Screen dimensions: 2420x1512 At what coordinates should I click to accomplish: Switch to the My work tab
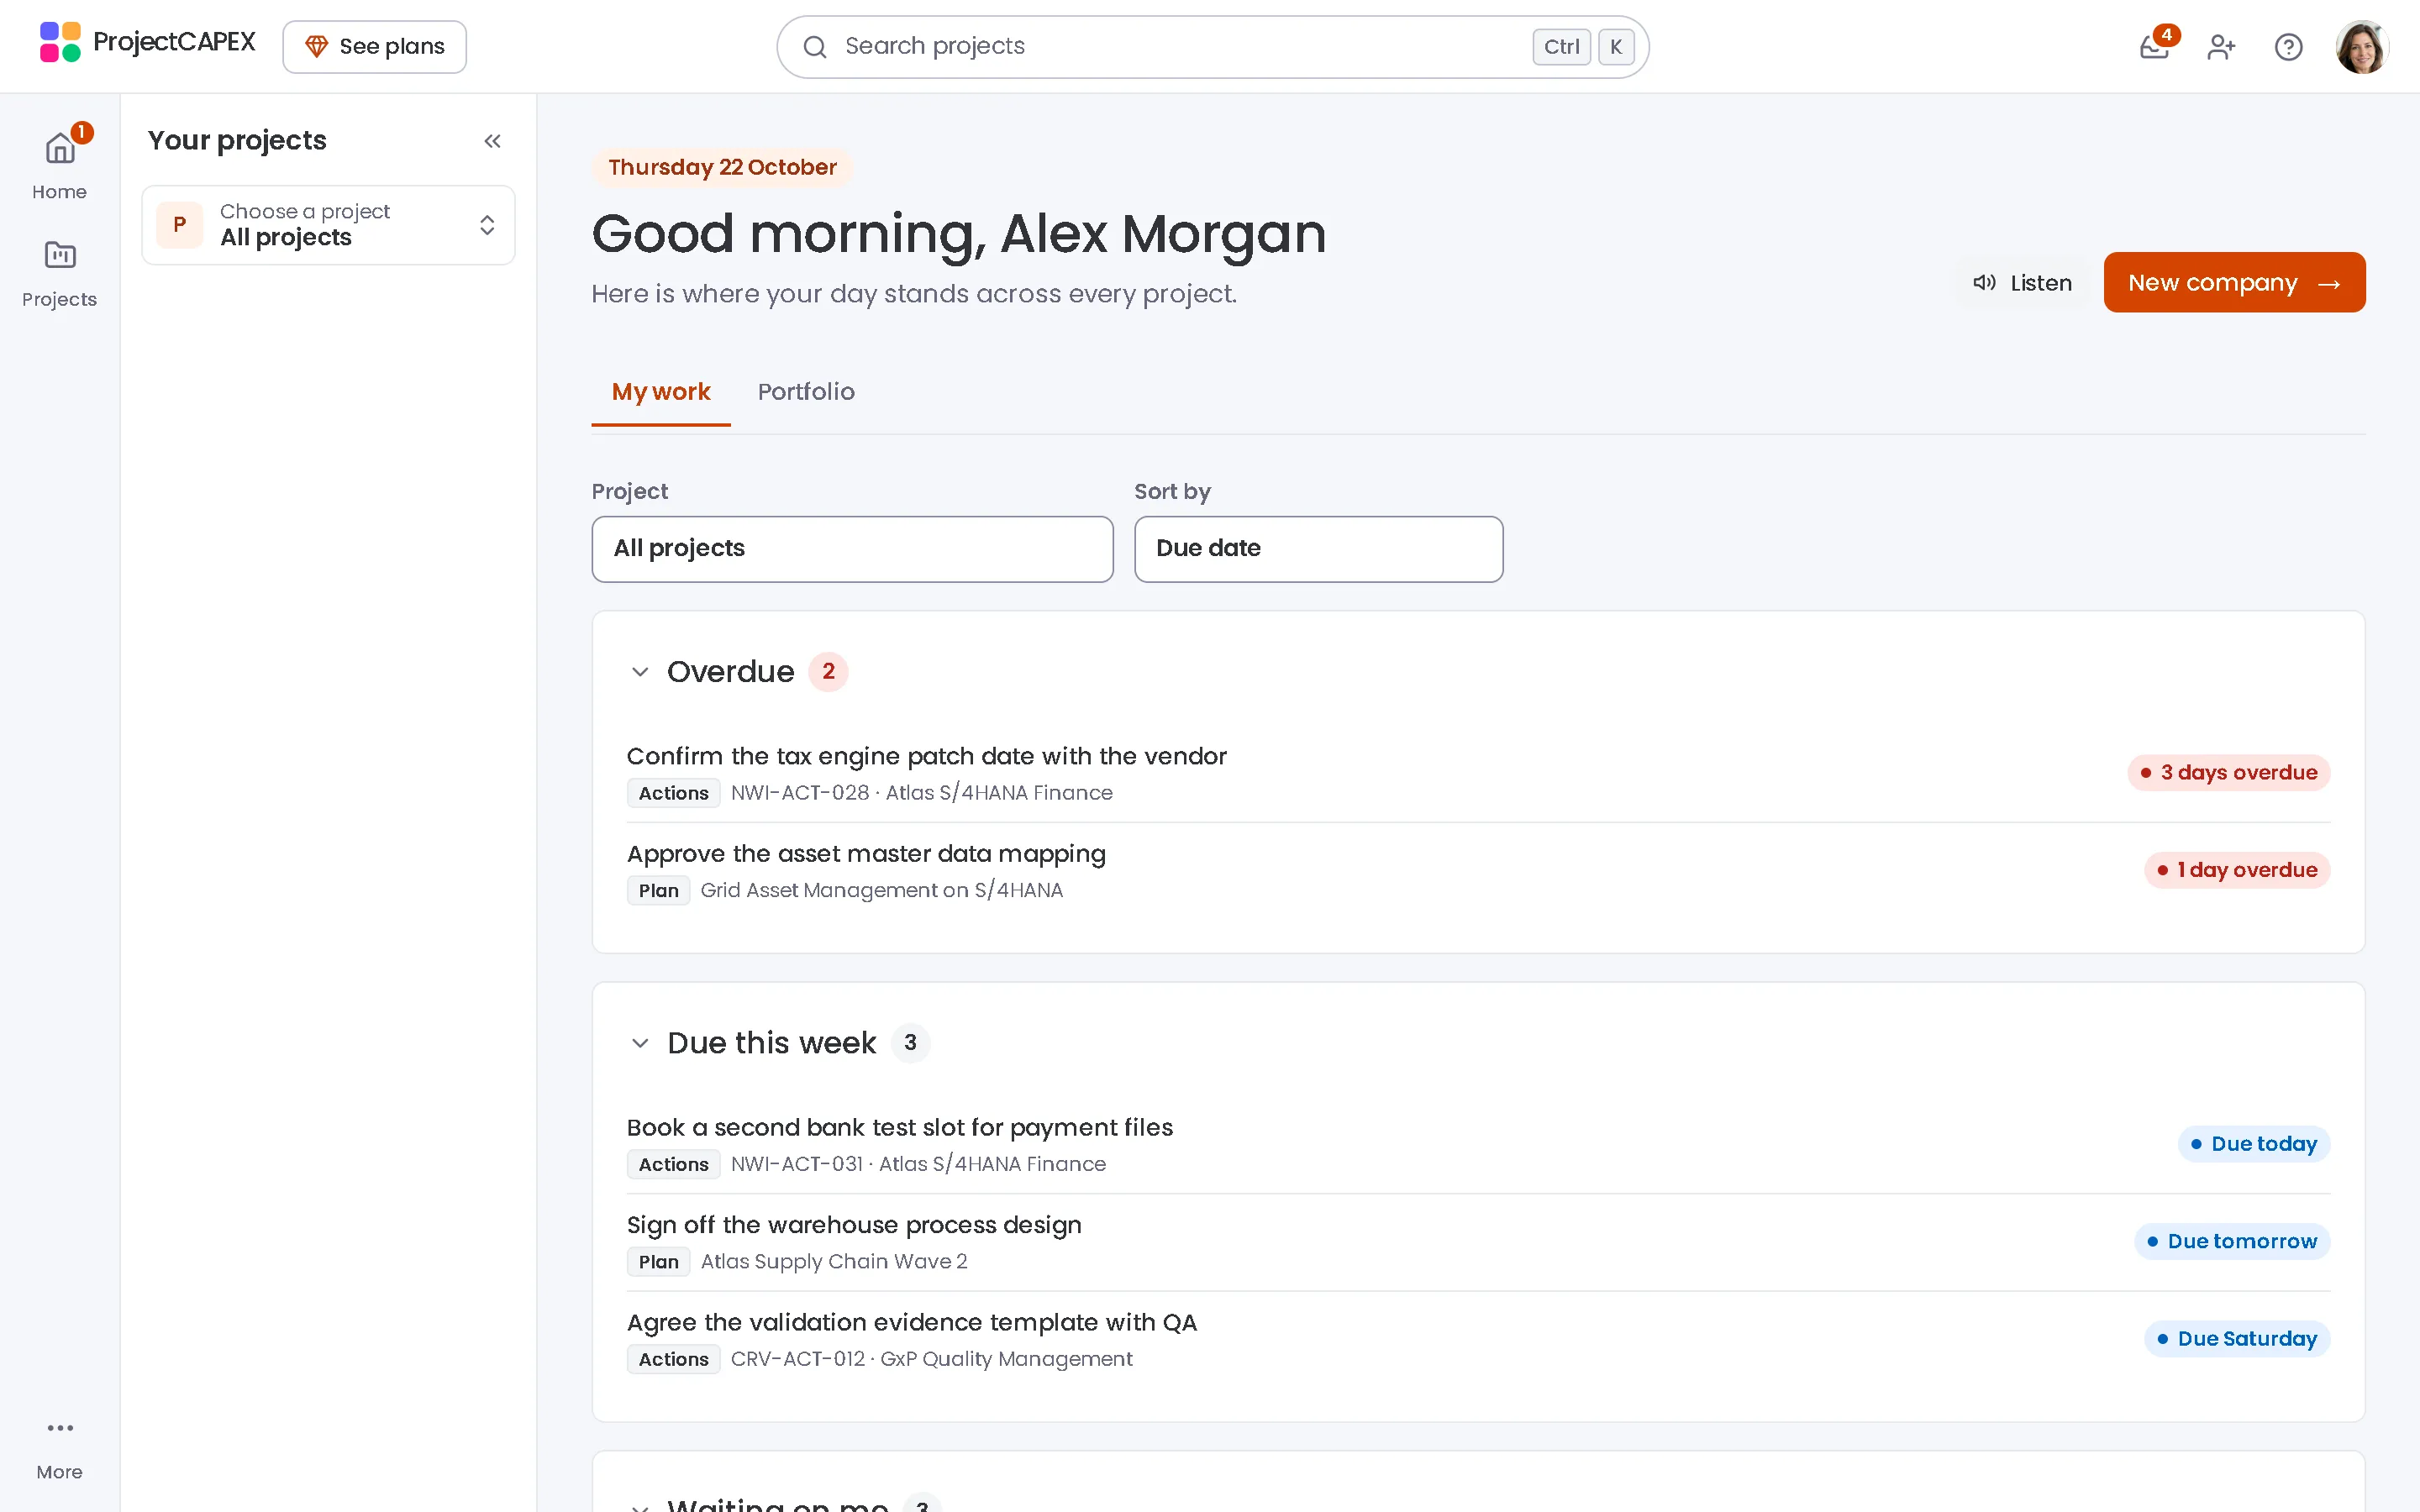coord(661,392)
